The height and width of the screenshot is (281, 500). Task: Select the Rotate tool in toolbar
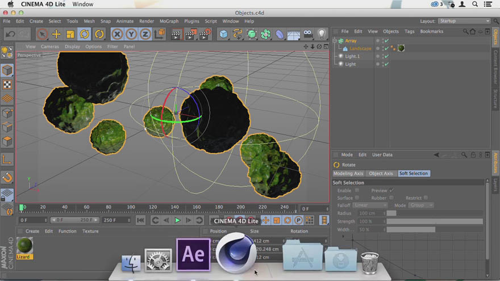tap(85, 34)
